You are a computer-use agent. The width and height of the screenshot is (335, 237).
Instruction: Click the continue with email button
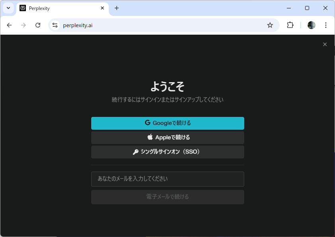167,197
